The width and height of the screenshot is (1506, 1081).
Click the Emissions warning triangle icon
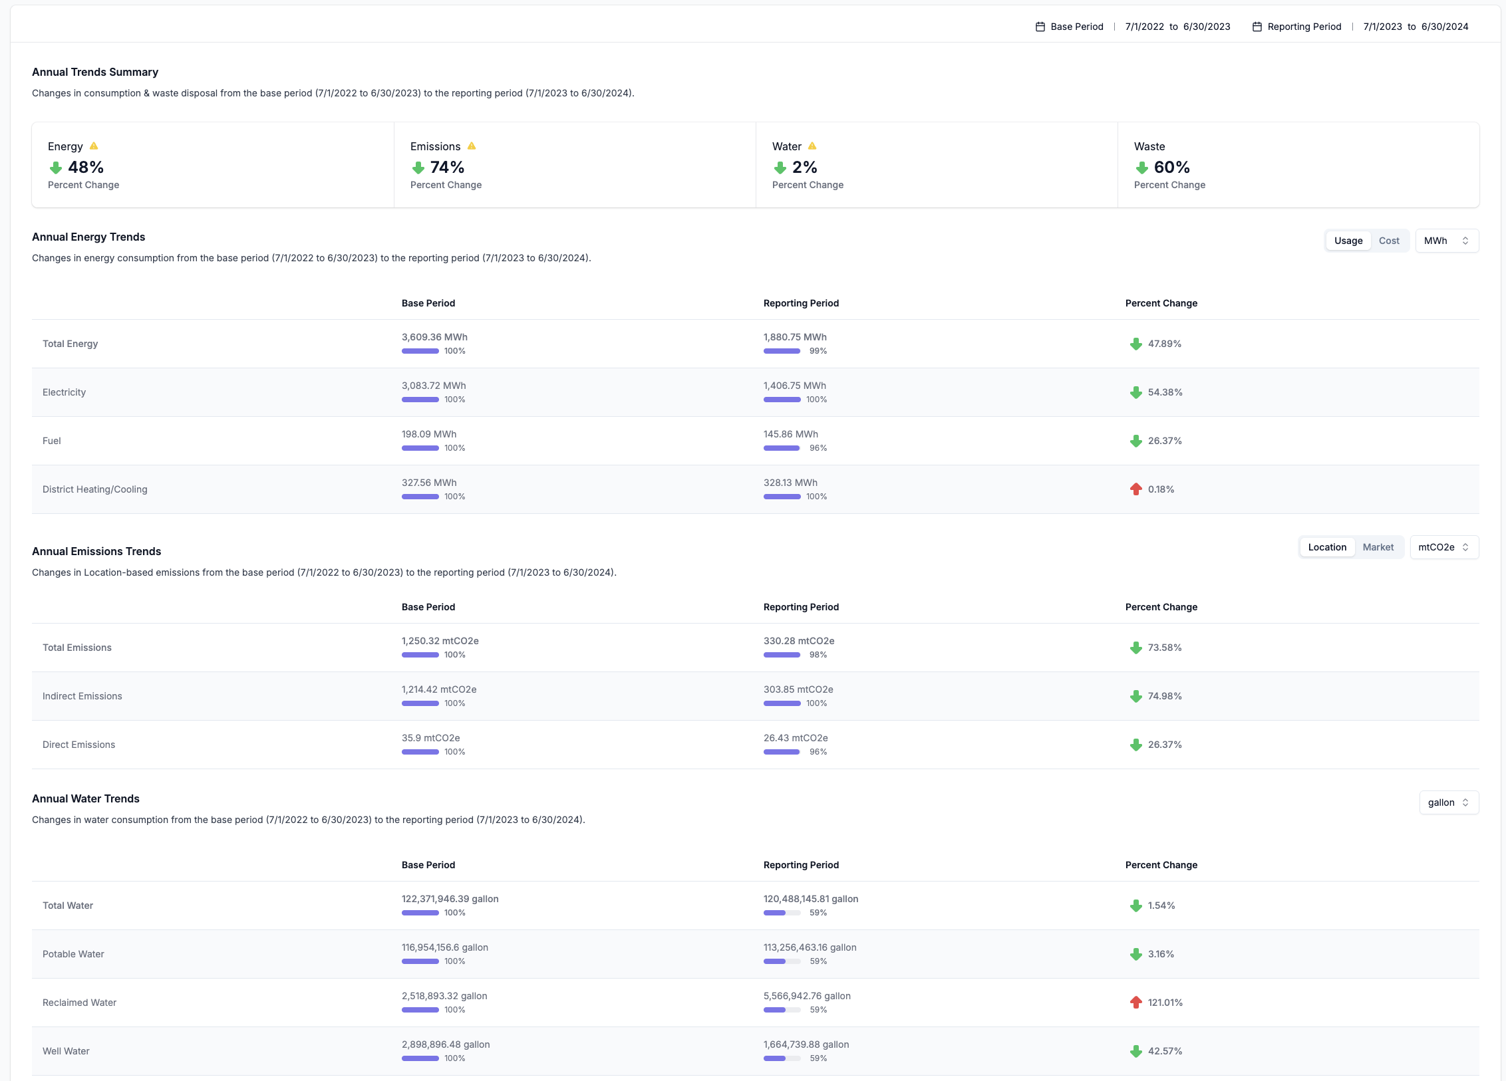tap(472, 146)
